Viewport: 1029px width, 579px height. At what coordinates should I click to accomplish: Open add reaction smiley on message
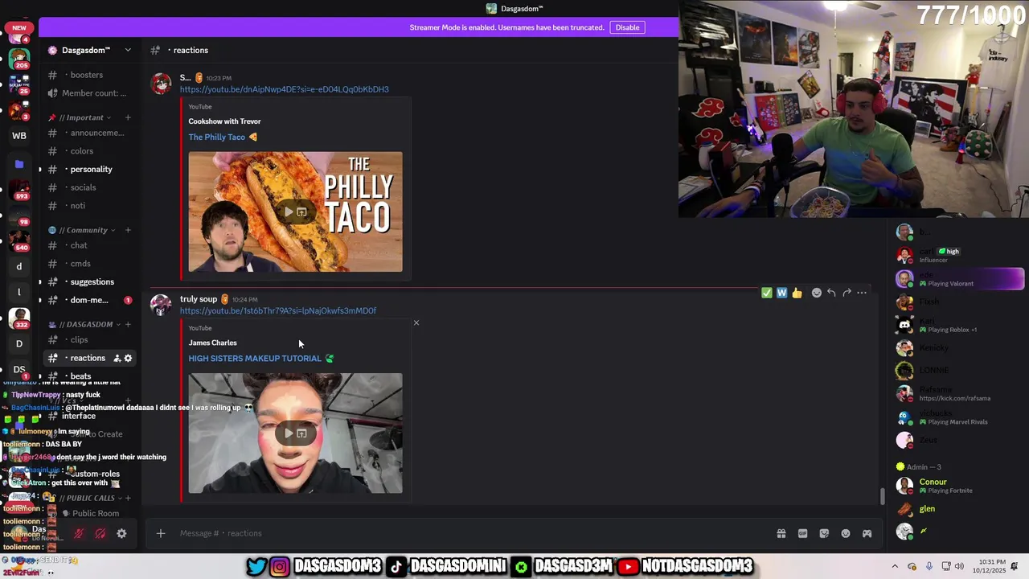point(817,293)
